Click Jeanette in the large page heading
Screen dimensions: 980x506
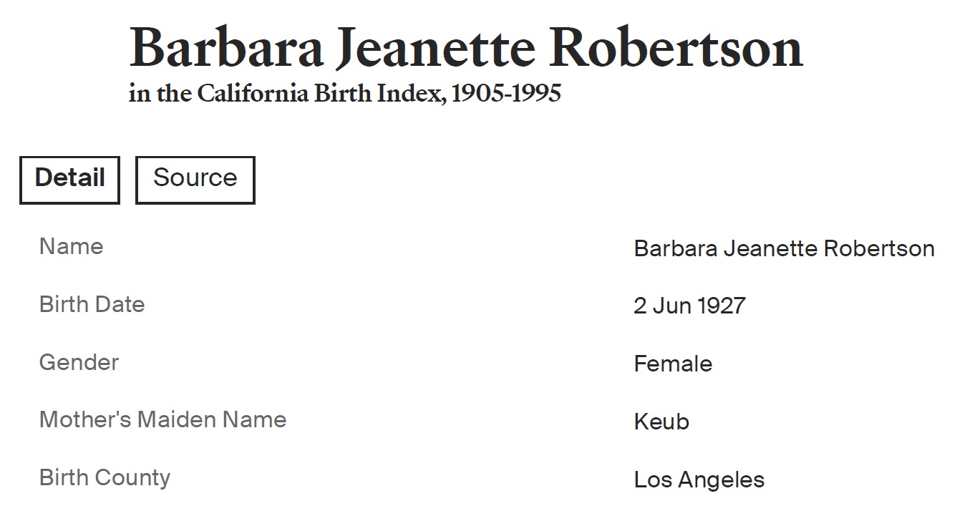436,49
